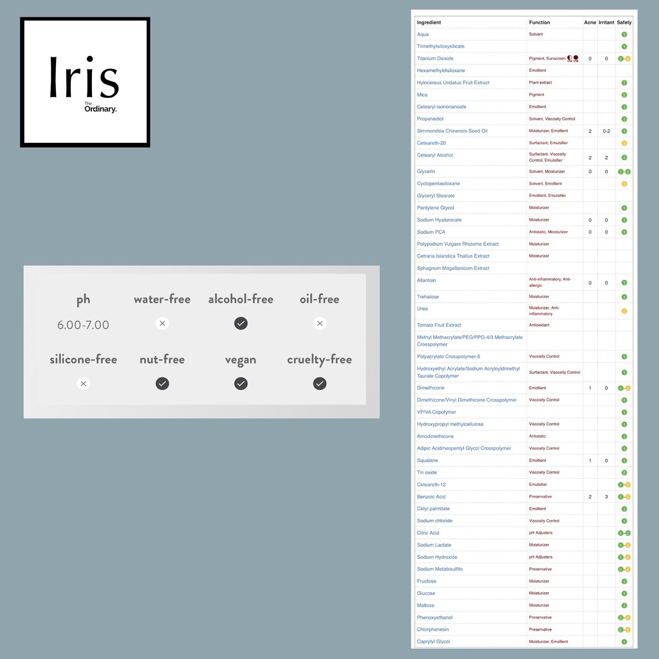Screen dimensions: 659x659
Task: Click the X icon under silicone-free
Action: 83,384
